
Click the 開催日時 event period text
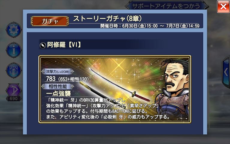tap(150, 26)
